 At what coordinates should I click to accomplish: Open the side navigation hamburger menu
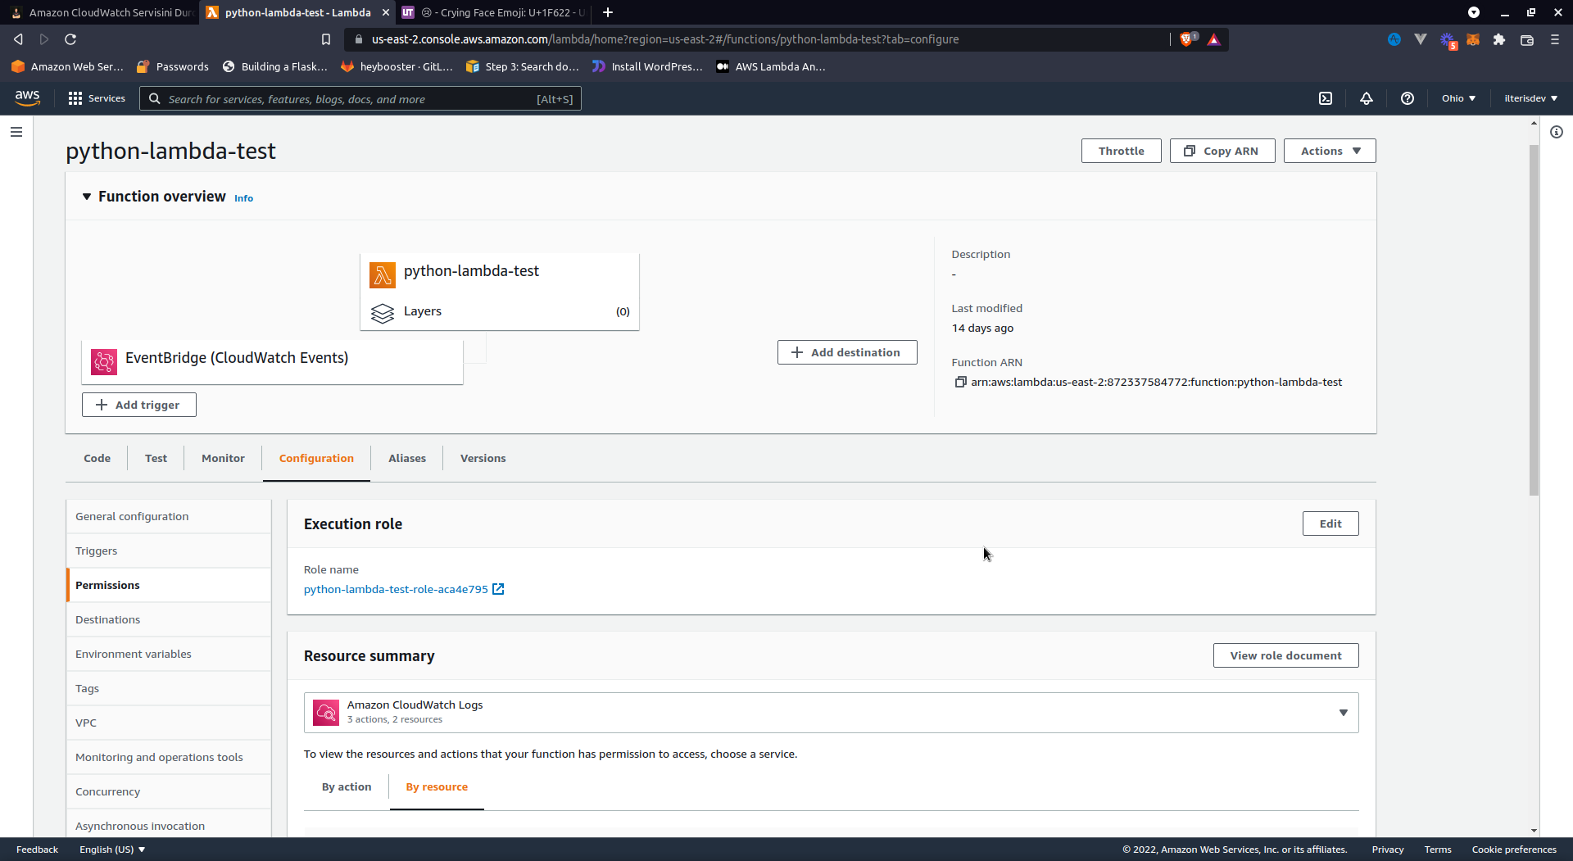[x=16, y=132]
